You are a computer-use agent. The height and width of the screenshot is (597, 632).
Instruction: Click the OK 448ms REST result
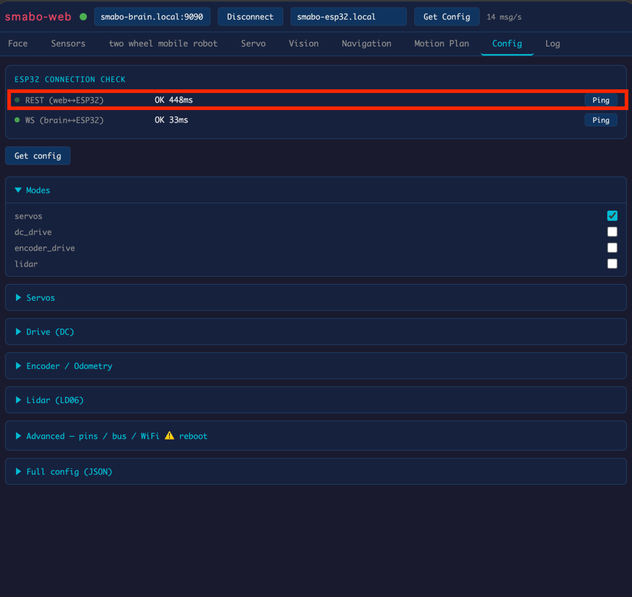point(174,100)
